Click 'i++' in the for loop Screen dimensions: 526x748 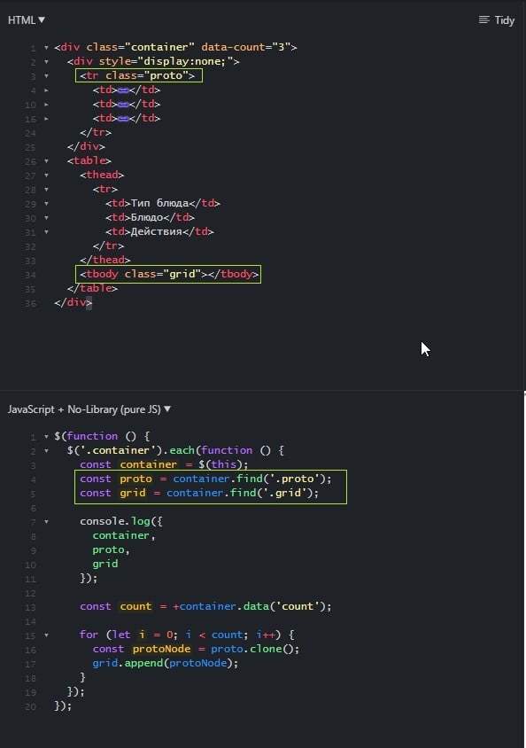pos(266,635)
